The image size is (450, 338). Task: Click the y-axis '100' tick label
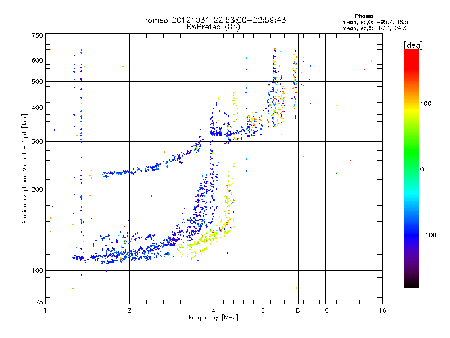coord(37,270)
